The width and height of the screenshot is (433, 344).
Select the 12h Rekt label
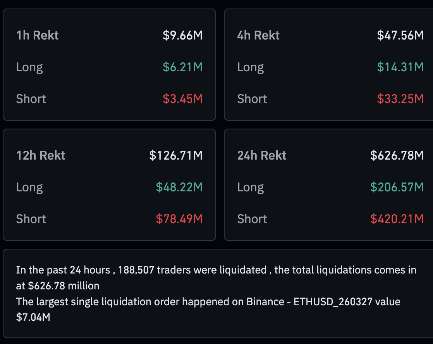pos(41,156)
